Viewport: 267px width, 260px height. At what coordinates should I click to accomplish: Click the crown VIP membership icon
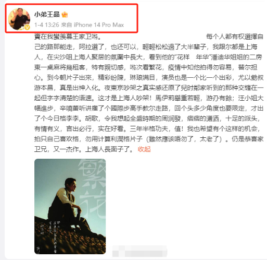pyautogui.click(x=65, y=15)
